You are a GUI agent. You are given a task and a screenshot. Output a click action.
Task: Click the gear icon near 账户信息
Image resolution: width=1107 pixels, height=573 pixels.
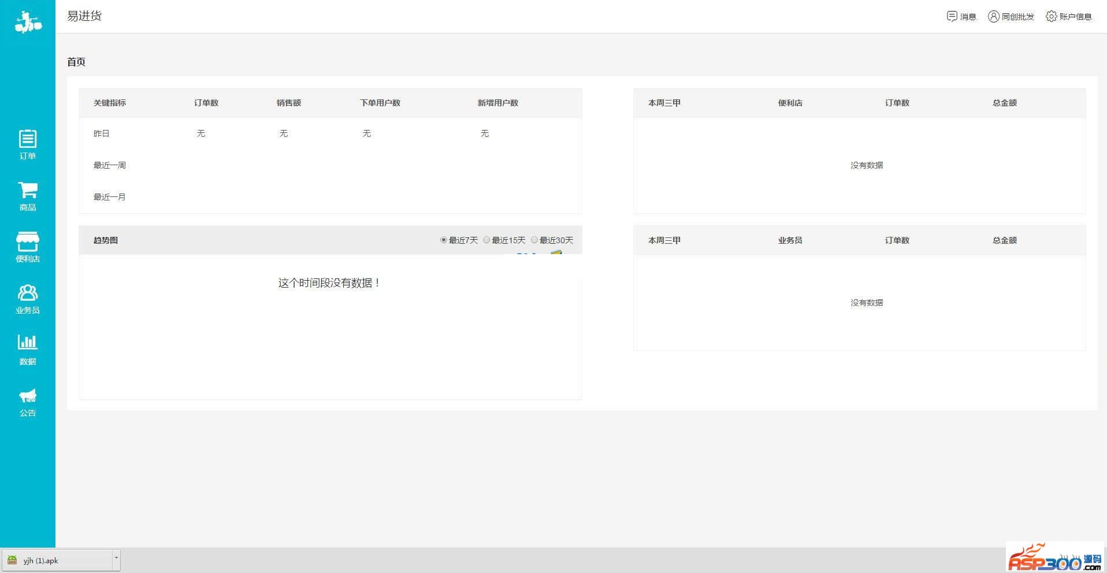1051,16
